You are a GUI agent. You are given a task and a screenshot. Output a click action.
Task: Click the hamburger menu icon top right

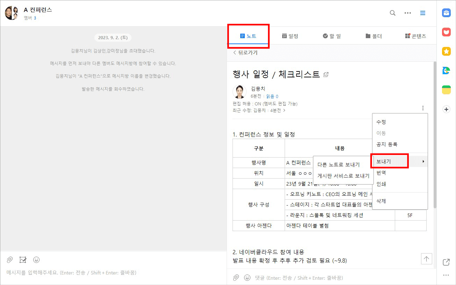[x=423, y=13]
